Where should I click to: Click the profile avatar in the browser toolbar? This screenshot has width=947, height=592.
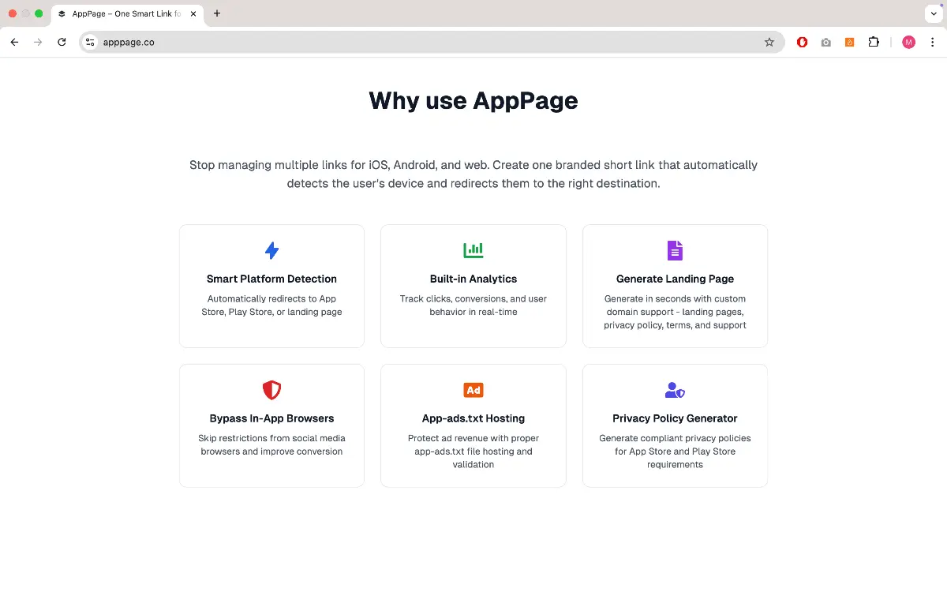pos(908,42)
